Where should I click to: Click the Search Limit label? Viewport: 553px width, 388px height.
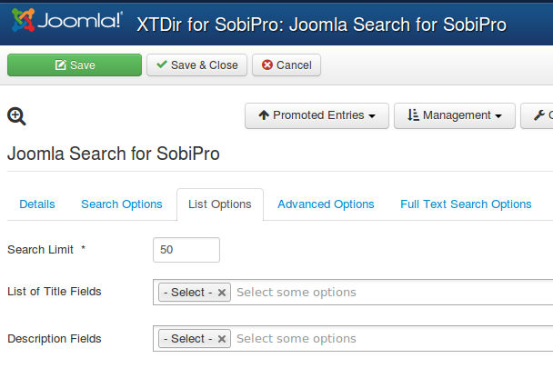(x=41, y=250)
